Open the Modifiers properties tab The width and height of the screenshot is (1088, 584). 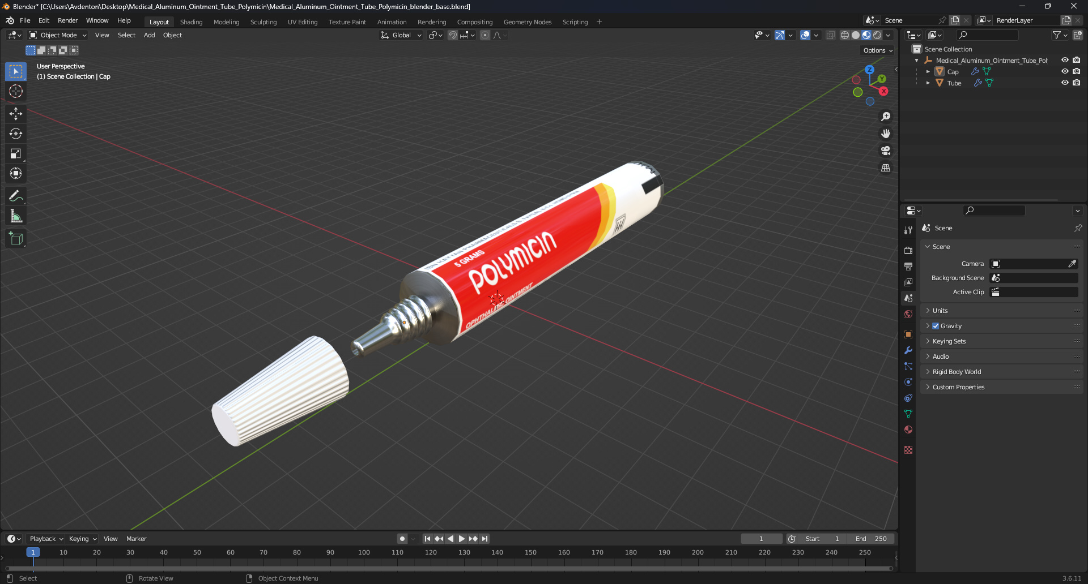[908, 350]
